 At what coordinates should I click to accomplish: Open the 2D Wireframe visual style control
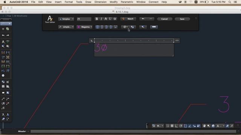pyautogui.click(x=20, y=16)
